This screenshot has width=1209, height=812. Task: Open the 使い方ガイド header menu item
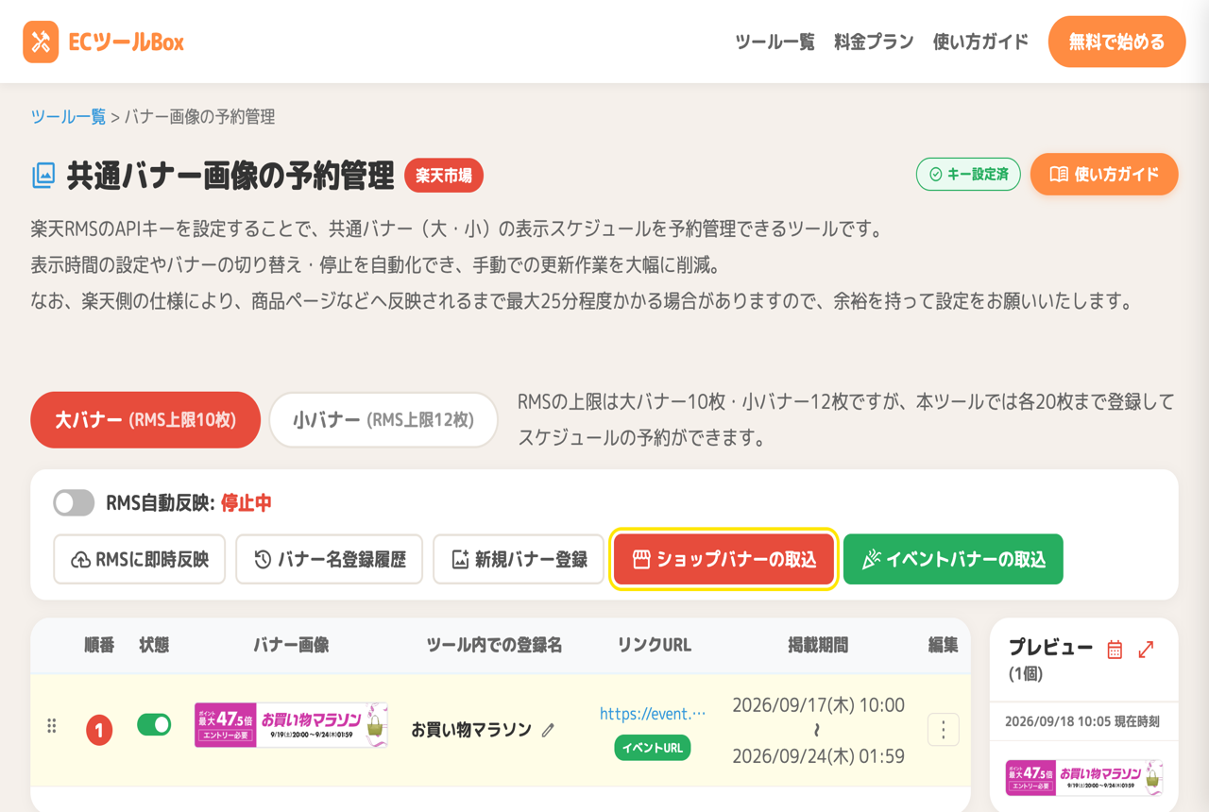[980, 42]
